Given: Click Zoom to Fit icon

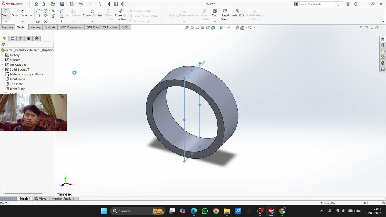Looking at the screenshot, I should 187,27.
